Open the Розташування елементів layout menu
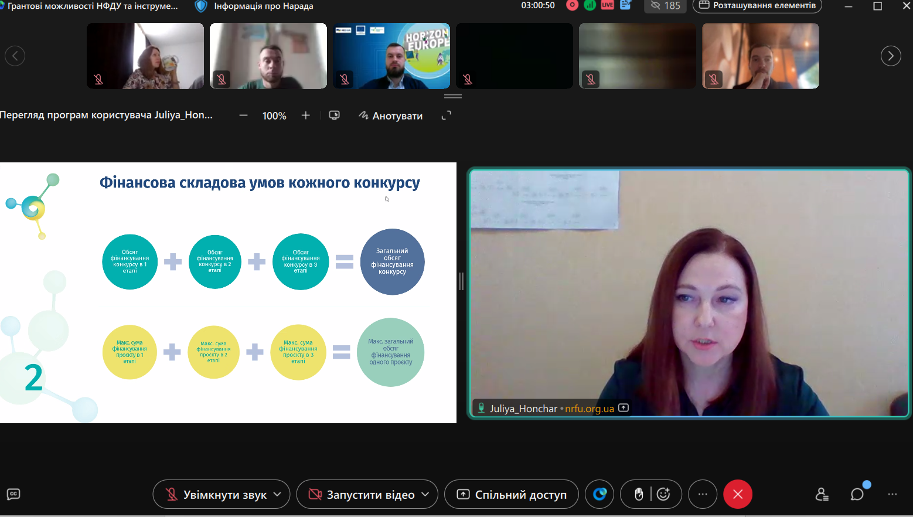Viewport: 913px width, 517px height. (757, 6)
